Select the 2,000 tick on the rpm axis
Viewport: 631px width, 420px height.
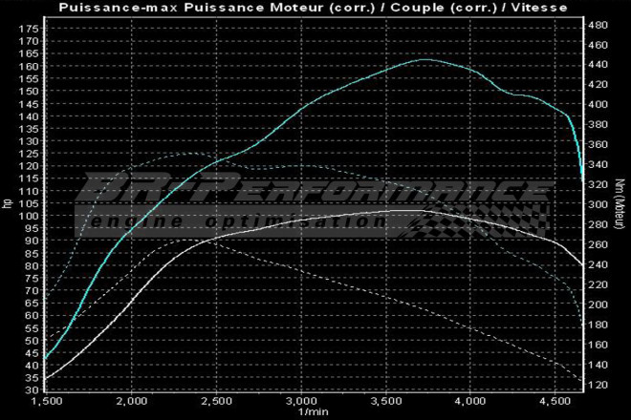(x=131, y=401)
